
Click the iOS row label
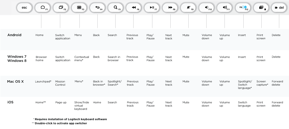click(x=10, y=102)
